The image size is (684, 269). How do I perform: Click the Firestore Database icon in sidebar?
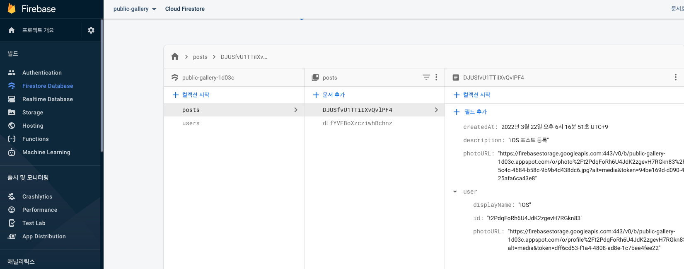pos(12,86)
